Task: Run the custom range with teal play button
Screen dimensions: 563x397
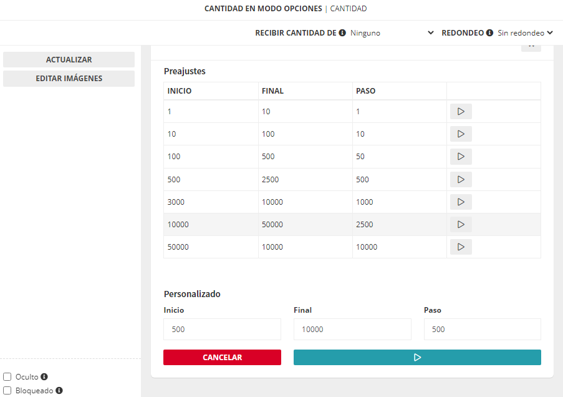Action: coord(417,358)
